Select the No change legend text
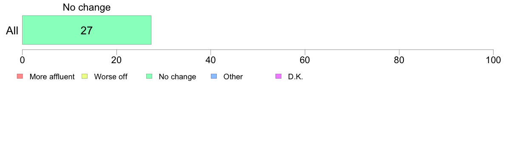This screenshot has width=505, height=156. pos(177,77)
